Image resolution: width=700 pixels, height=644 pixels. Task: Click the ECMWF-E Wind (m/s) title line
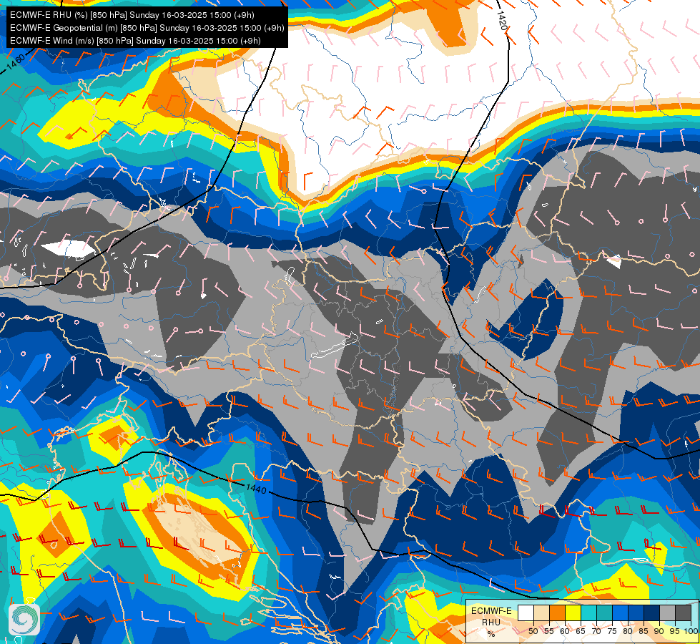135,41
